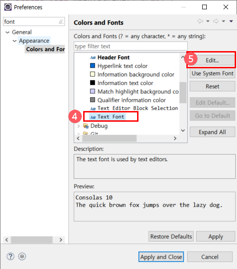Click the back navigation arrow icon

200,21
